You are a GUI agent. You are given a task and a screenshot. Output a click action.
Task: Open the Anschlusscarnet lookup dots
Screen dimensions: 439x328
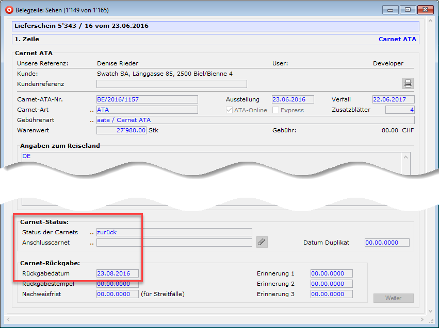pyautogui.click(x=92, y=243)
